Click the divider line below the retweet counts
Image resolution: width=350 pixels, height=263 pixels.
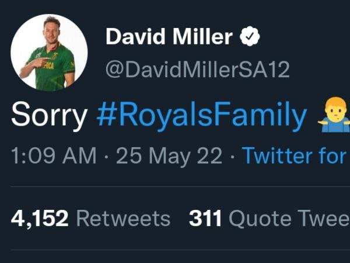tap(175, 251)
